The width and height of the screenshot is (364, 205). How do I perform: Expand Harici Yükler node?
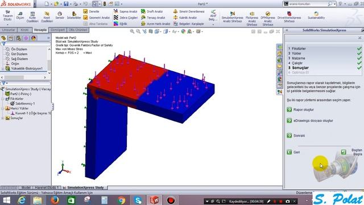(x=2, y=108)
